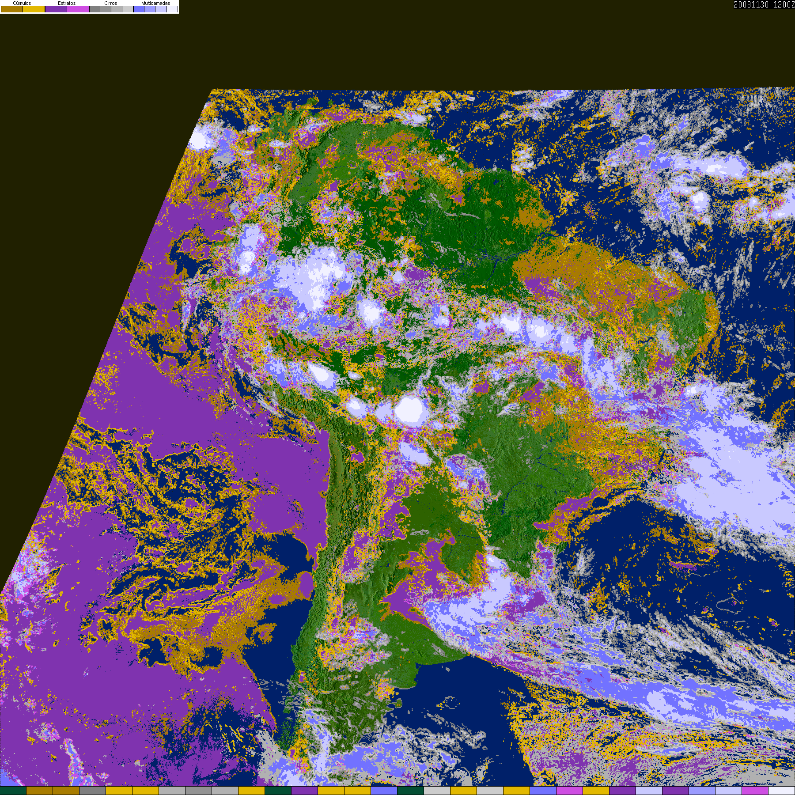Click the 'Estratos' legend label
This screenshot has width=795, height=795.
[67, 3]
